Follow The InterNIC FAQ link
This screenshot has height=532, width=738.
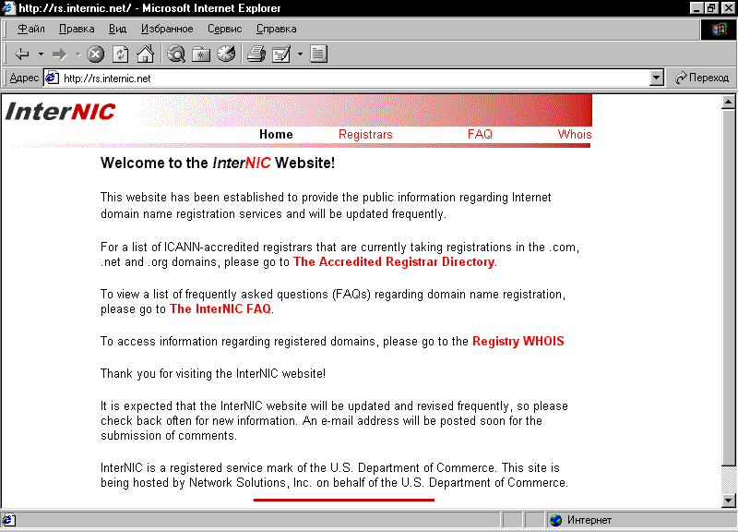point(220,309)
